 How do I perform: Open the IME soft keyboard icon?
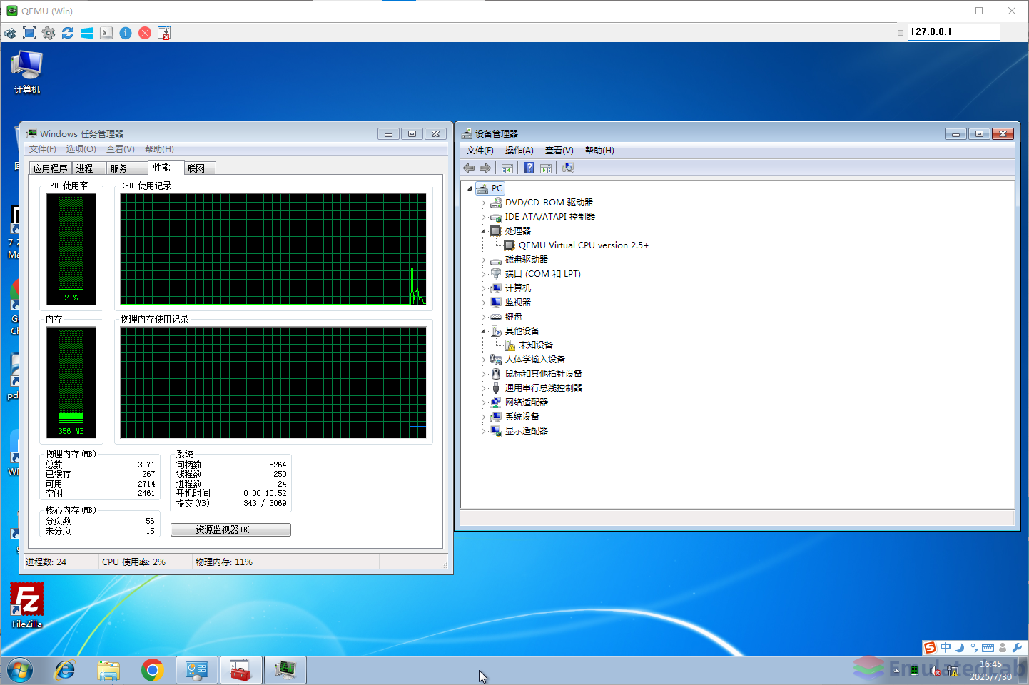[x=988, y=648]
